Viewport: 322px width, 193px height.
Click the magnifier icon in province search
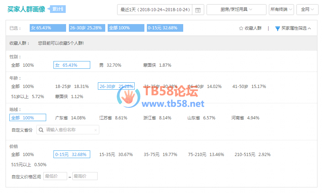point(41,130)
